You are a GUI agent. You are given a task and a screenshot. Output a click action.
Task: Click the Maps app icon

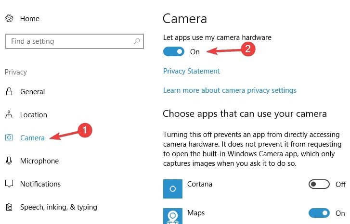coord(173,215)
